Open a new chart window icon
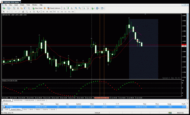The width and height of the screenshot is (190, 115). (4, 8)
